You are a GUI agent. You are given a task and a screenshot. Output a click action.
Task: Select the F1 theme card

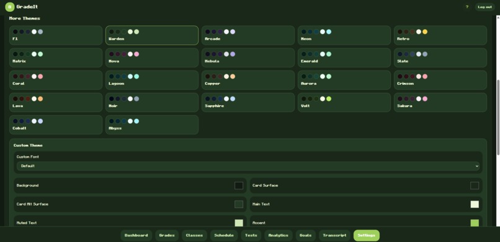(56, 35)
